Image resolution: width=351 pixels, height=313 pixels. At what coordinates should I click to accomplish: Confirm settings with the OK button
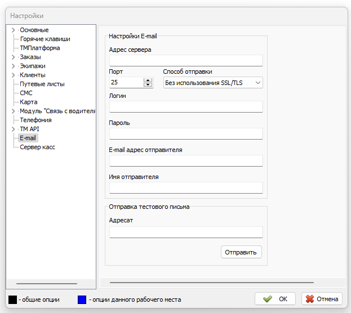click(275, 299)
